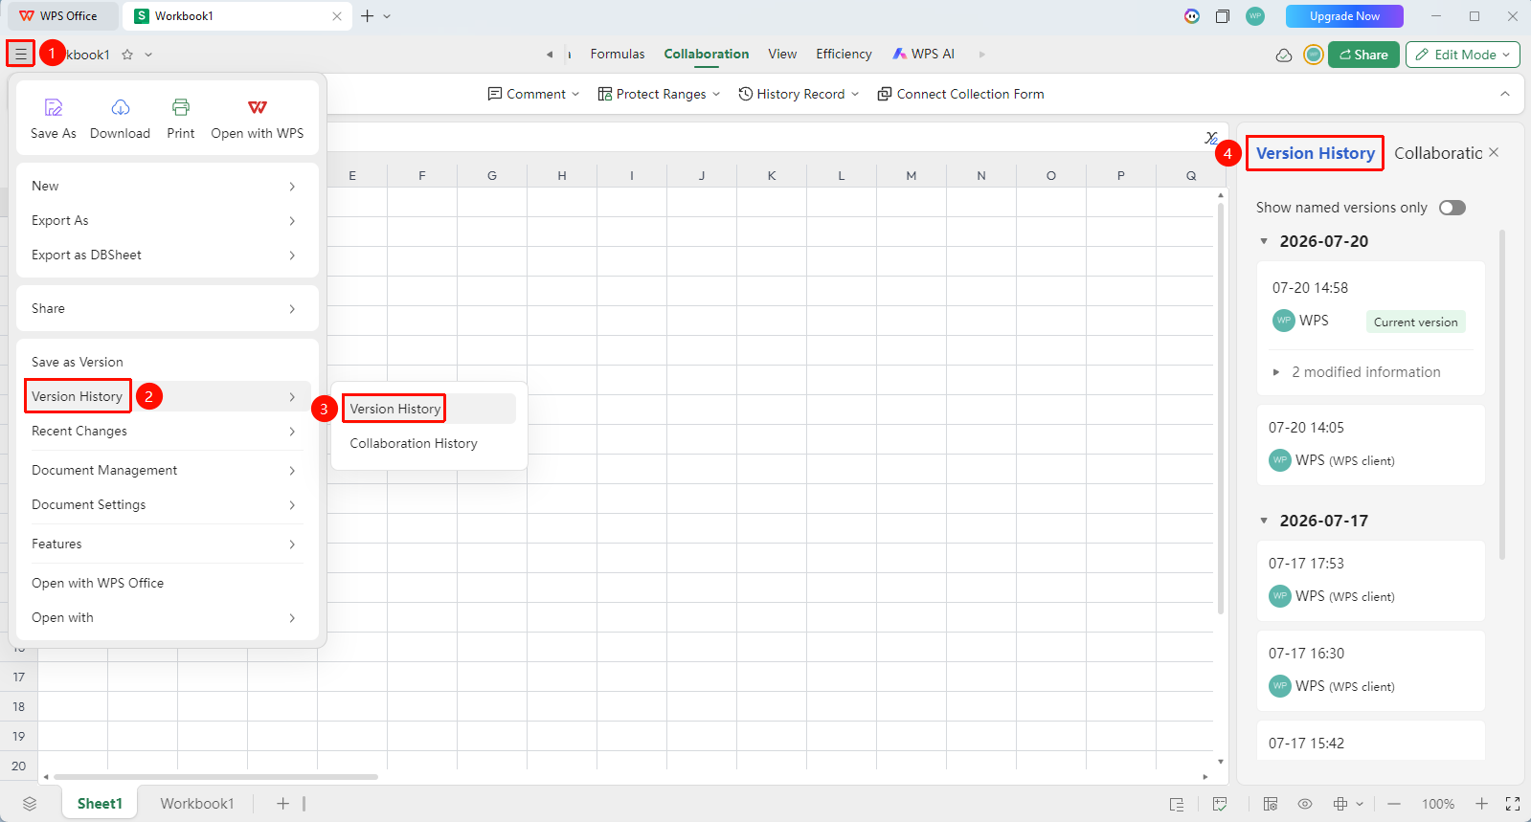Open the Protect Ranges dropdown
This screenshot has height=822, width=1531.
click(x=659, y=94)
